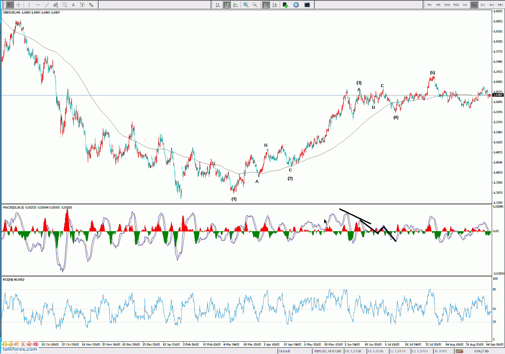Select the (3) wave label on chart

[359, 83]
